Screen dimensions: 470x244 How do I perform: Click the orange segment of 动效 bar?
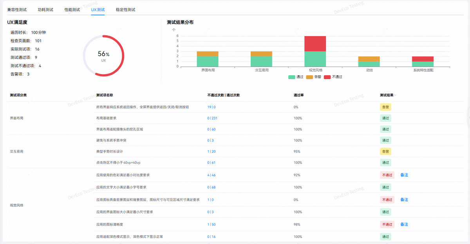tap(369, 59)
